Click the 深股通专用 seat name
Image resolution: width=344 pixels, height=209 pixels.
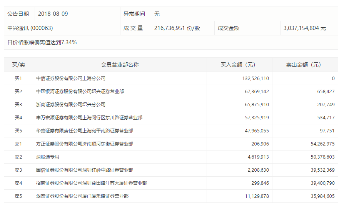(x=48, y=157)
